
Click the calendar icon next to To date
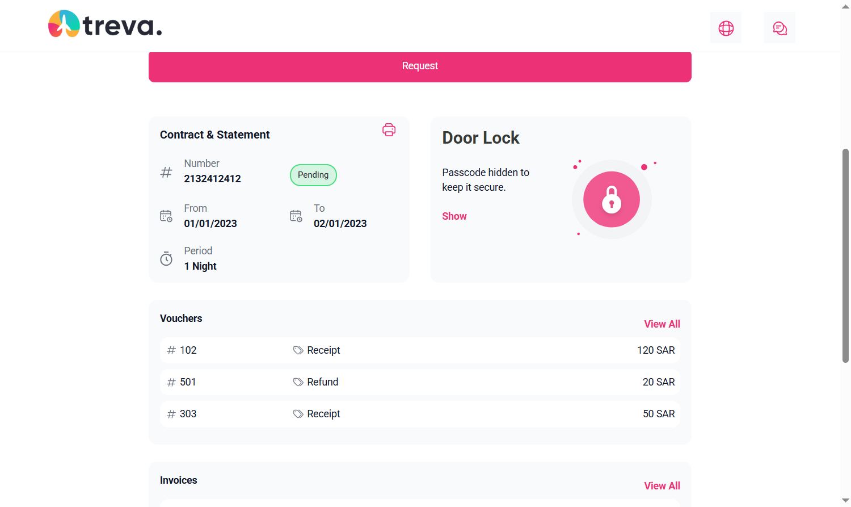(296, 216)
